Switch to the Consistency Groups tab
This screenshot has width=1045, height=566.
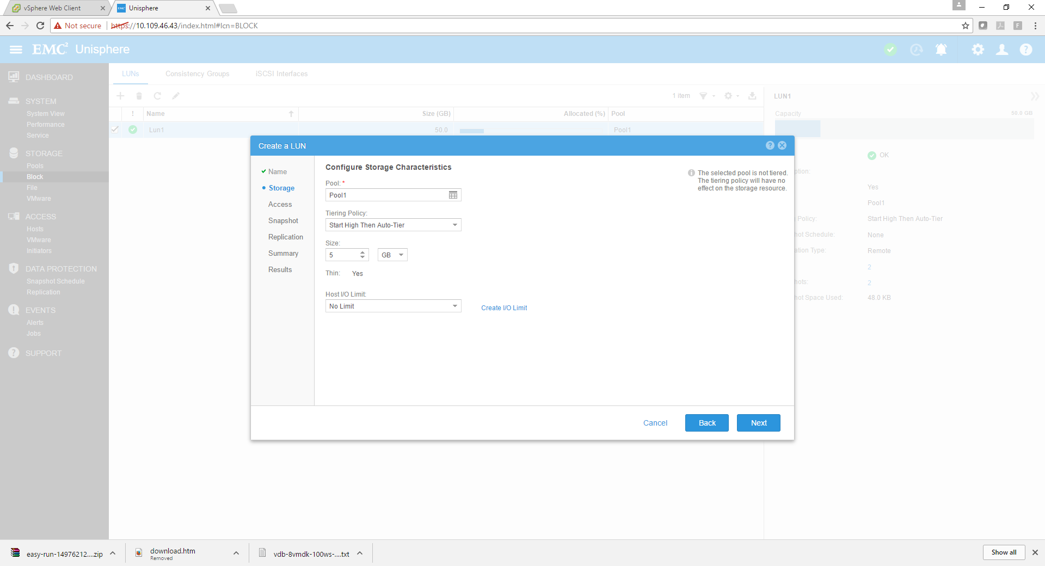click(x=197, y=74)
